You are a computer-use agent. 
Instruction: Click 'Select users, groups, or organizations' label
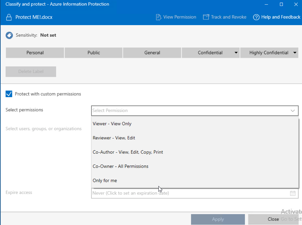(43, 128)
